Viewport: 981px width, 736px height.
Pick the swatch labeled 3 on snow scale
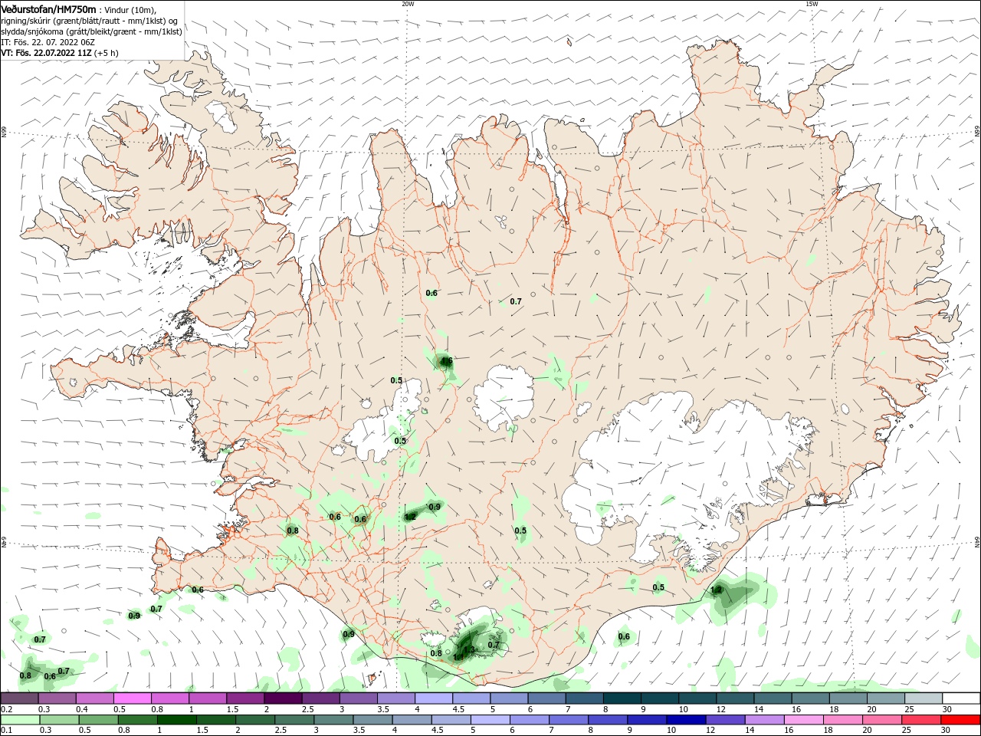click(359, 698)
